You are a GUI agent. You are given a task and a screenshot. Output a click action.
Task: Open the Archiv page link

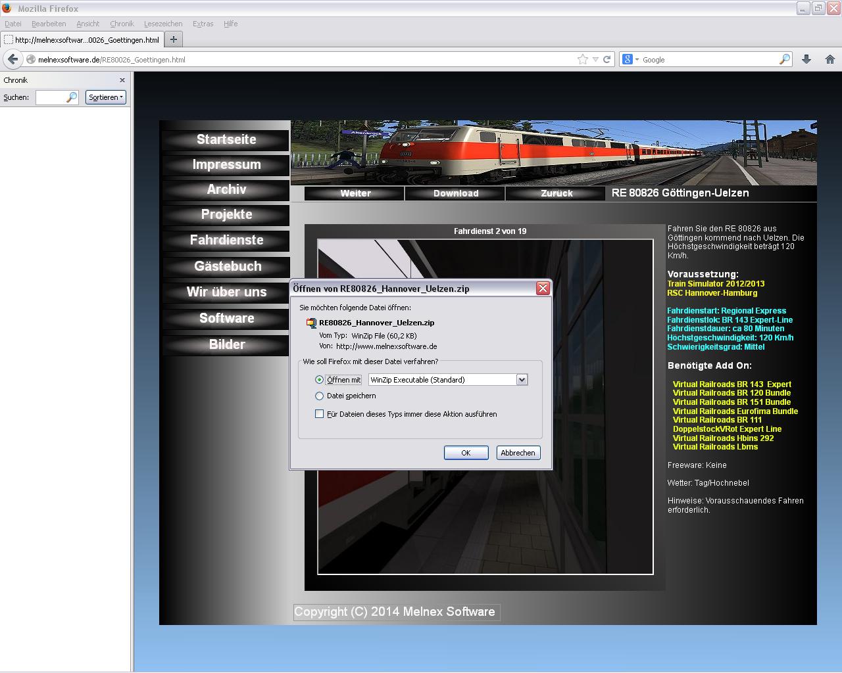coord(226,189)
